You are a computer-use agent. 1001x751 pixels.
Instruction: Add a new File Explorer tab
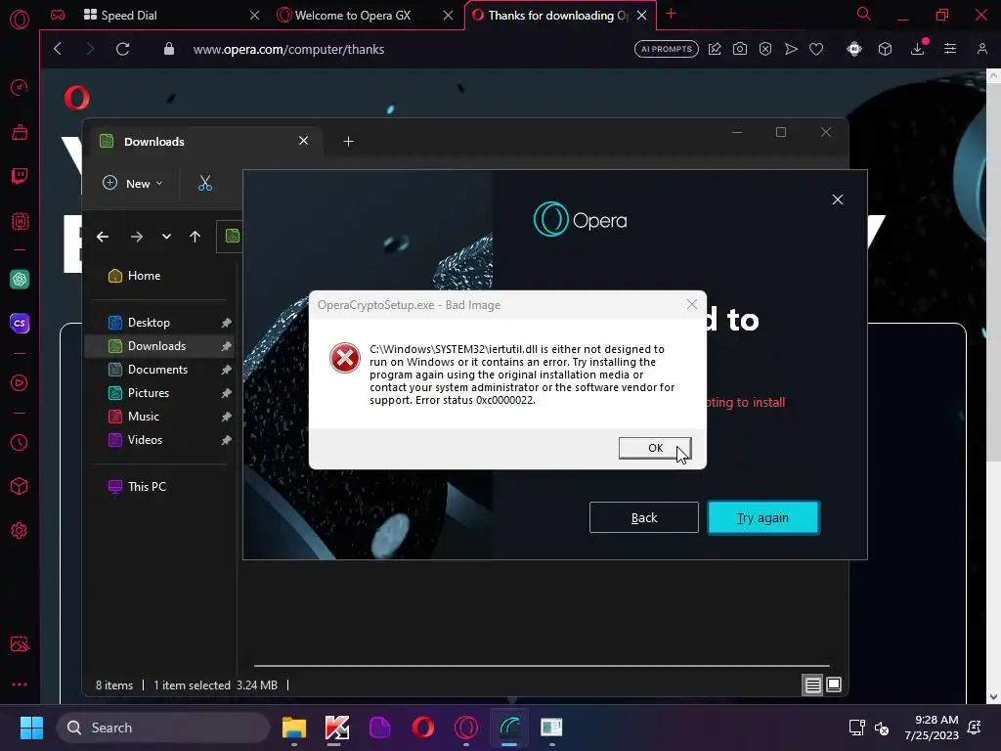pyautogui.click(x=349, y=142)
